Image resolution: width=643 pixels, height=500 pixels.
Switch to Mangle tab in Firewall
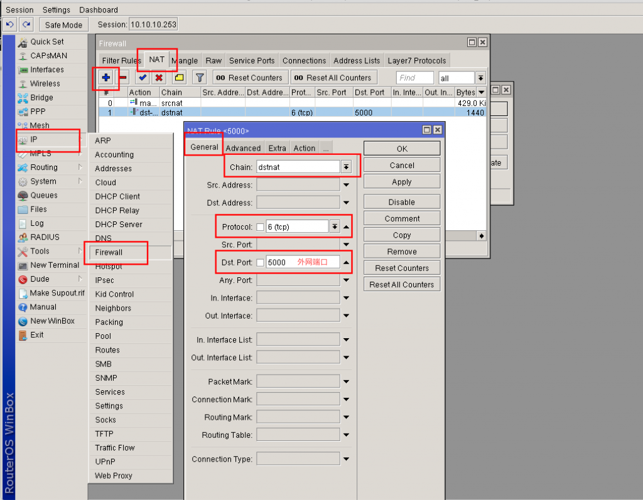point(186,61)
